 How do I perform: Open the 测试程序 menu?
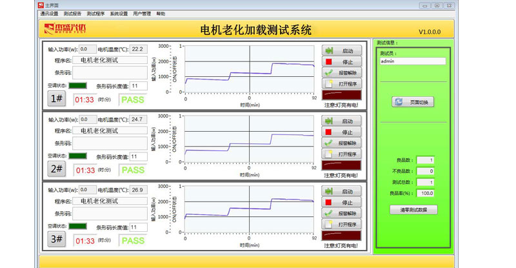click(95, 14)
